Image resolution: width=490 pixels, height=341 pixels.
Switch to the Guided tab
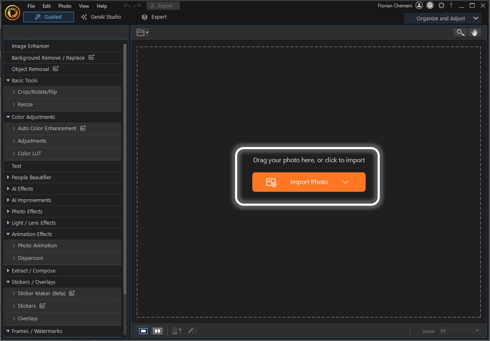click(48, 17)
